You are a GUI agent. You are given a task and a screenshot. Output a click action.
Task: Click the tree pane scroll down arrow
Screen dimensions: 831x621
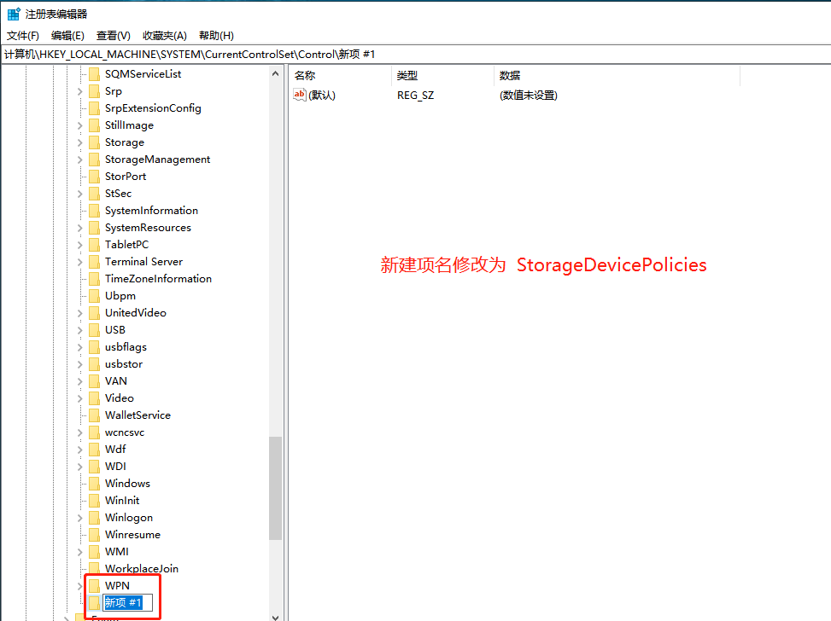(x=275, y=615)
